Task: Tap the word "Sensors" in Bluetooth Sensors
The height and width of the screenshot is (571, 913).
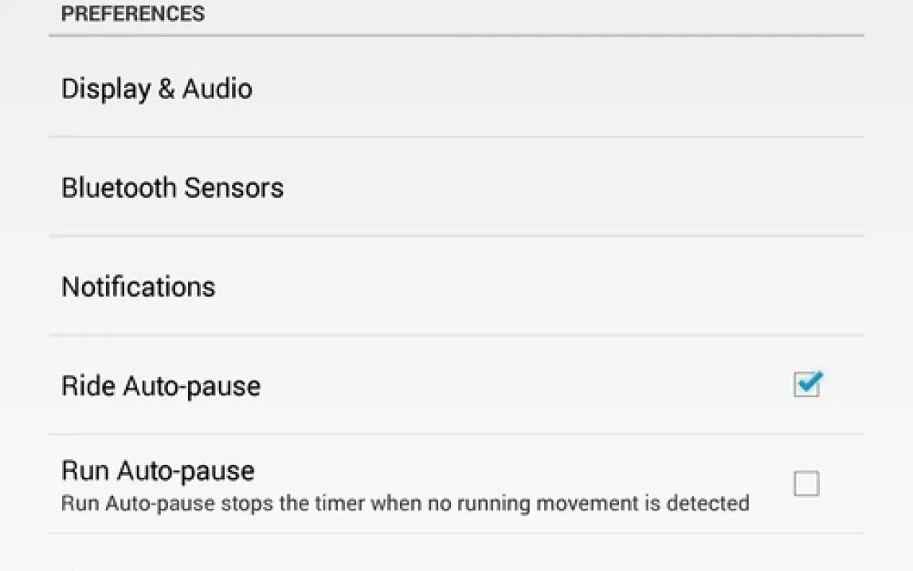Action: [233, 188]
